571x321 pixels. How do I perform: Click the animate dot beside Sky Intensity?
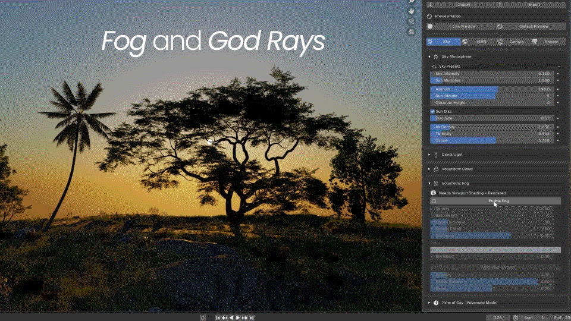[558, 74]
